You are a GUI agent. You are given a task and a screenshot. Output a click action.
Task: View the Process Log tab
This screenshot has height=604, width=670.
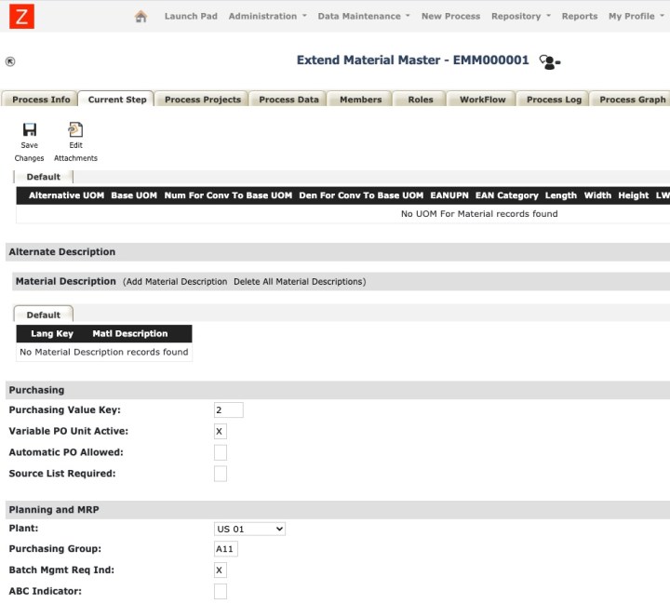point(554,100)
